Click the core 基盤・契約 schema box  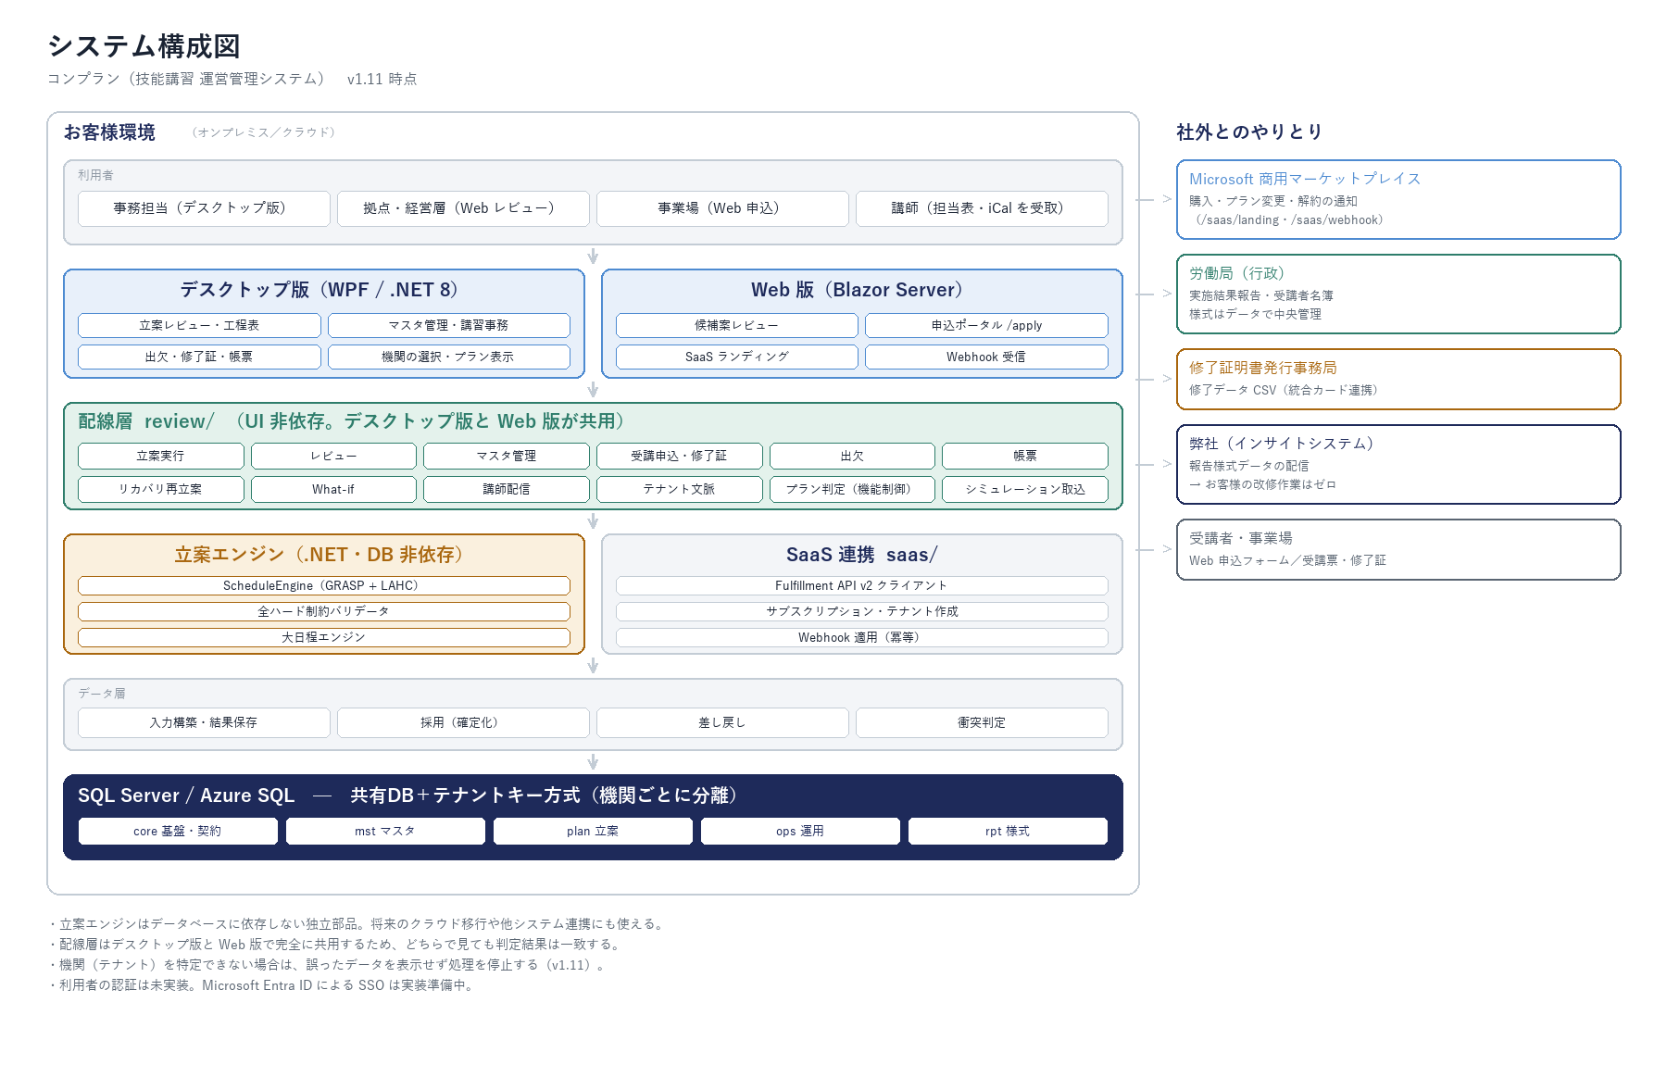[178, 831]
